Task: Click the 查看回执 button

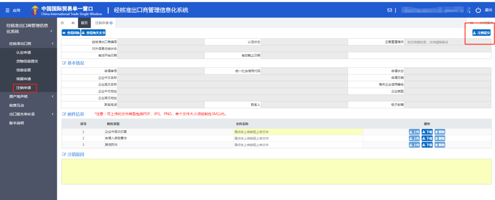Action: tap(71, 33)
